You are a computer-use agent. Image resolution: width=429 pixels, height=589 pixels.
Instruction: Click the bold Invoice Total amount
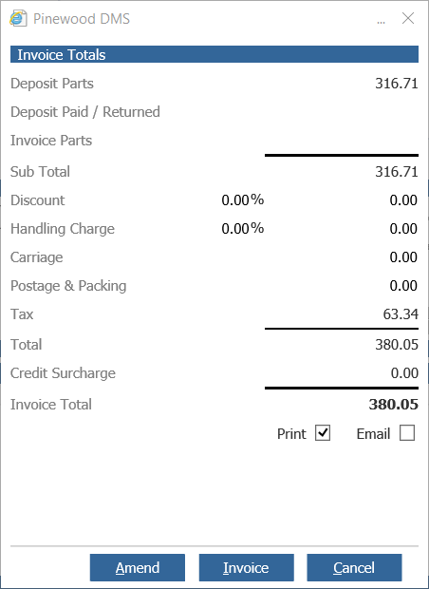point(393,405)
